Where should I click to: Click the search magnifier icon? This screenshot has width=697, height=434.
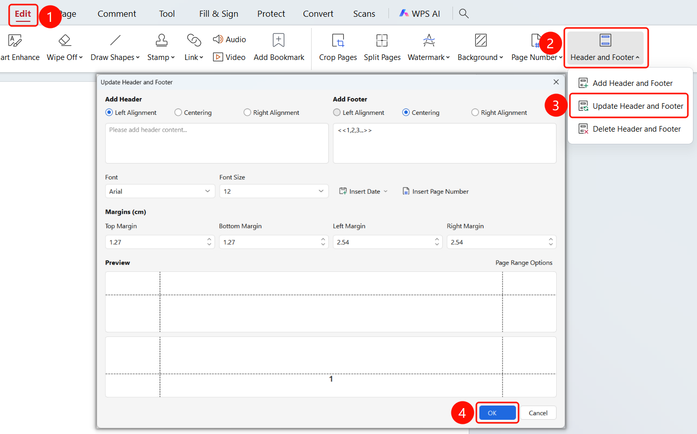point(464,13)
